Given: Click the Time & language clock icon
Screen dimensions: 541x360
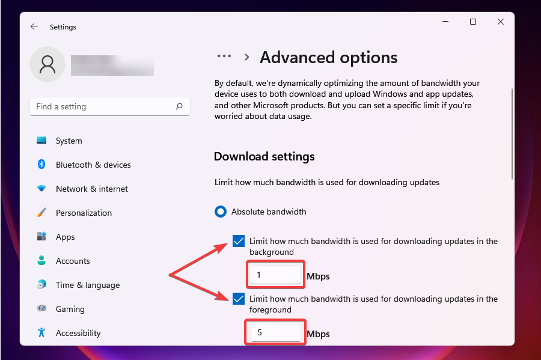Looking at the screenshot, I should click(x=41, y=284).
